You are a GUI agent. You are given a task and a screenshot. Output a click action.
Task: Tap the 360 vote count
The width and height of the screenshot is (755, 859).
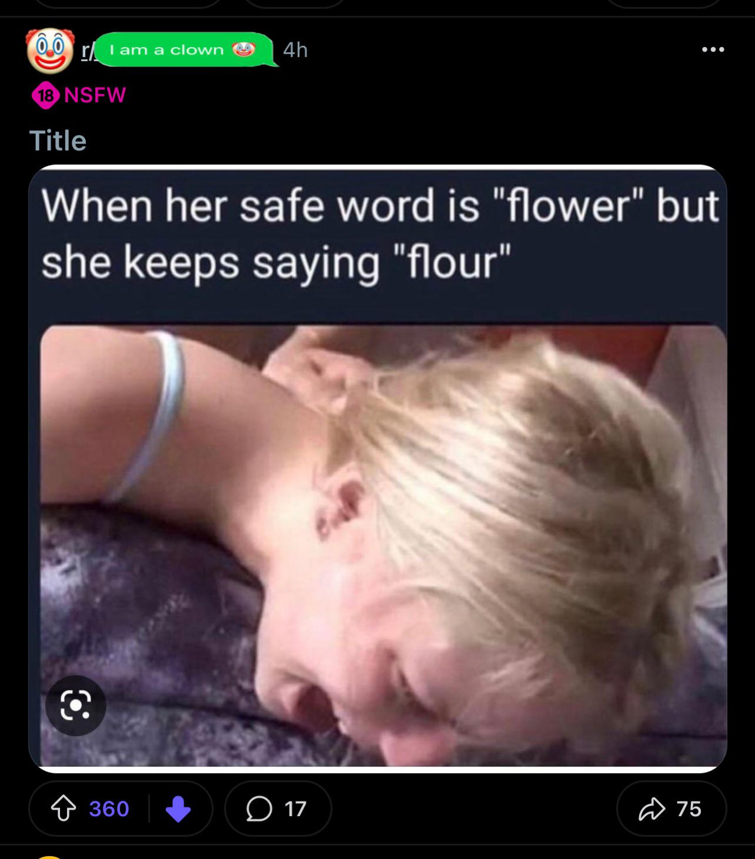[x=109, y=808]
